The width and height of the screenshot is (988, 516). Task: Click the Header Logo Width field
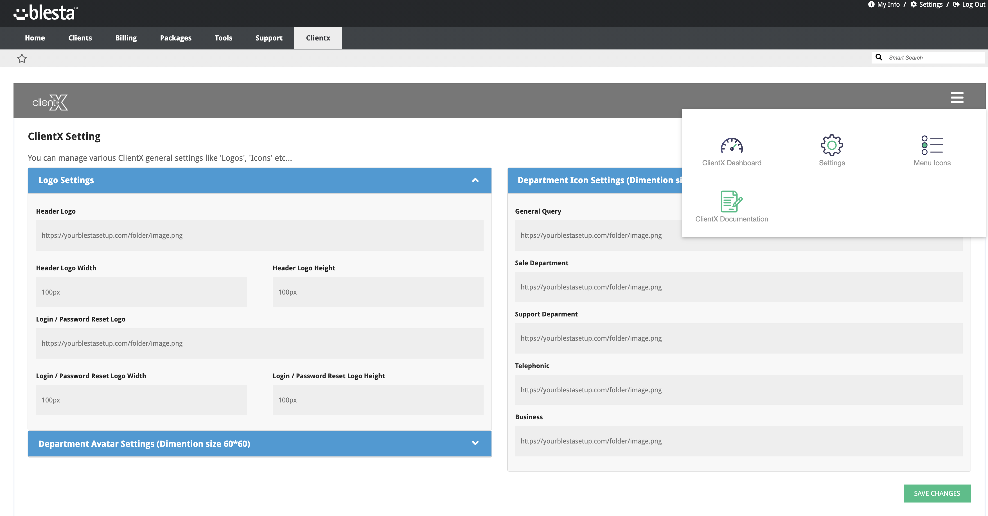(x=141, y=292)
